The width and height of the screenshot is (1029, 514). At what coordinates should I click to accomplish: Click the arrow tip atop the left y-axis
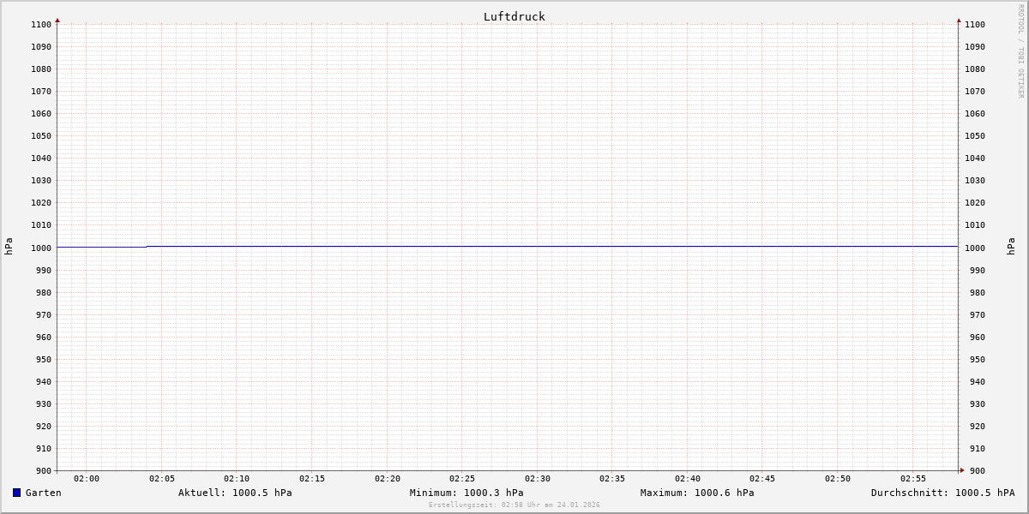[x=57, y=20]
